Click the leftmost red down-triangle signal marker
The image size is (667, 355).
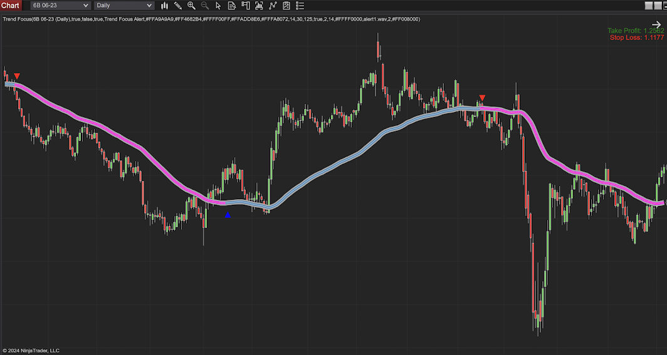point(17,76)
